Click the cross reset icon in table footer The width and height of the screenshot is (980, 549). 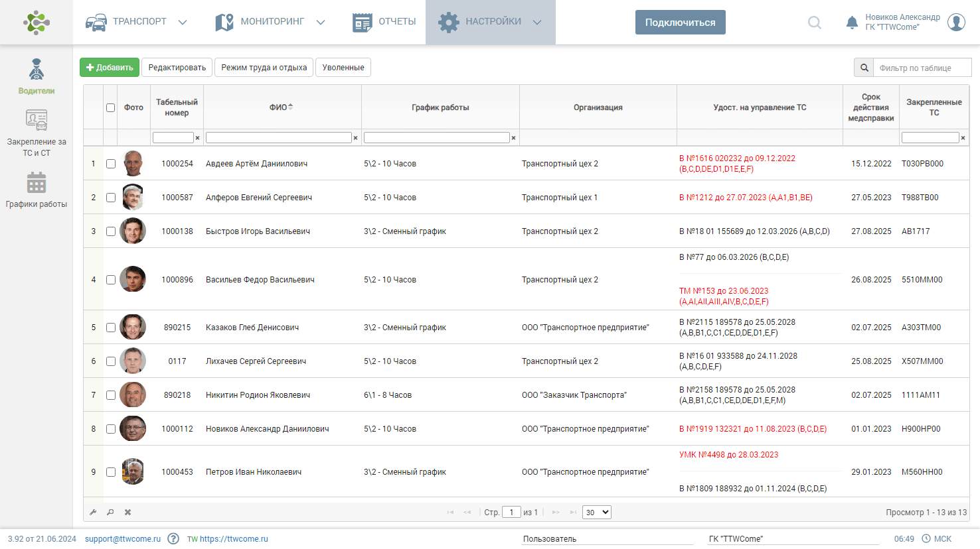127,513
